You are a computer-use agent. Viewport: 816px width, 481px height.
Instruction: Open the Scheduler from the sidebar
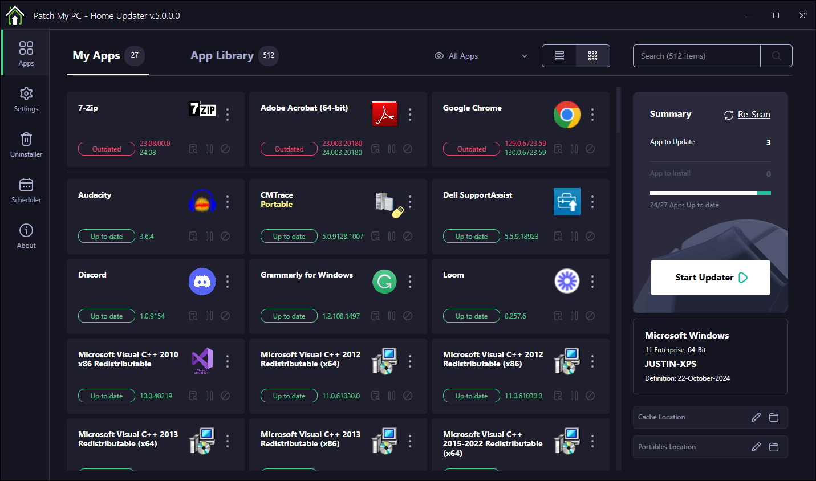coord(26,190)
